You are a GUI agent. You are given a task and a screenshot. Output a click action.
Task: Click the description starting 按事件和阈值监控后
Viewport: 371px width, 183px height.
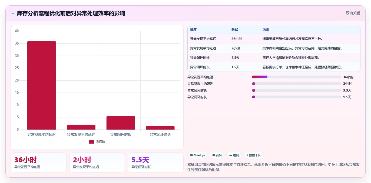click(x=302, y=48)
